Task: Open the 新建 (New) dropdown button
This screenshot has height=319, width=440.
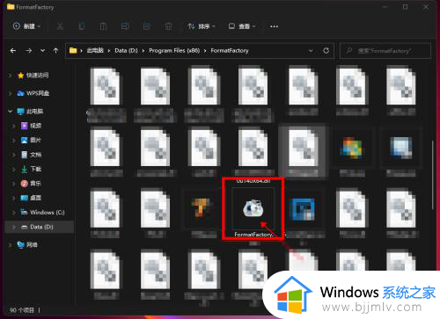Action: point(26,26)
